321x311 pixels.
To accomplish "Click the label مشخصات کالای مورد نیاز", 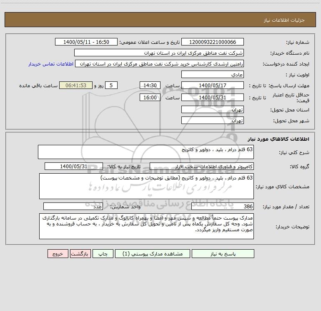I will point(283,187).
